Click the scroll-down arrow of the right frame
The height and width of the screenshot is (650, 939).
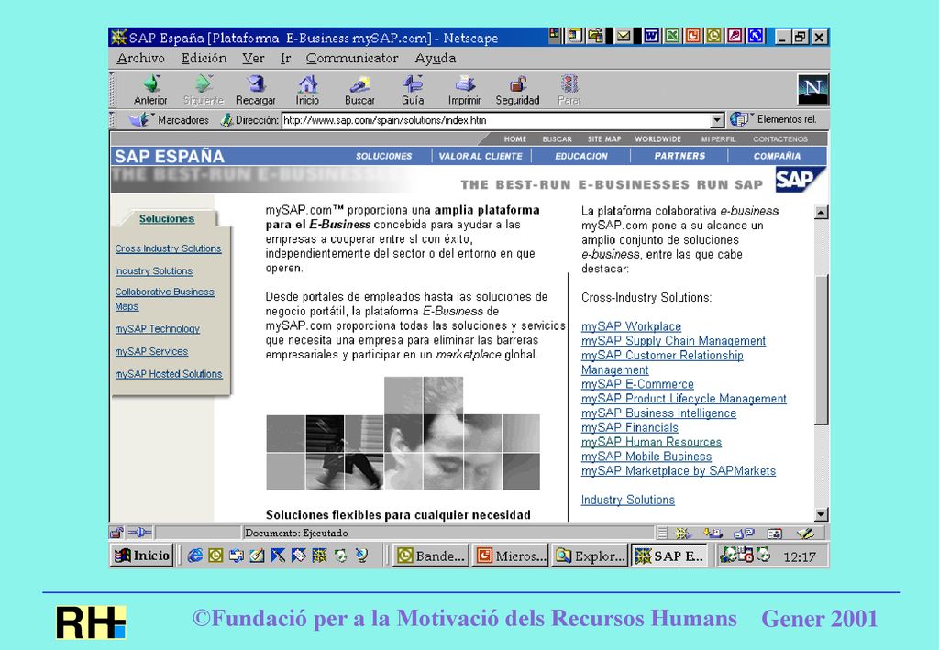822,514
